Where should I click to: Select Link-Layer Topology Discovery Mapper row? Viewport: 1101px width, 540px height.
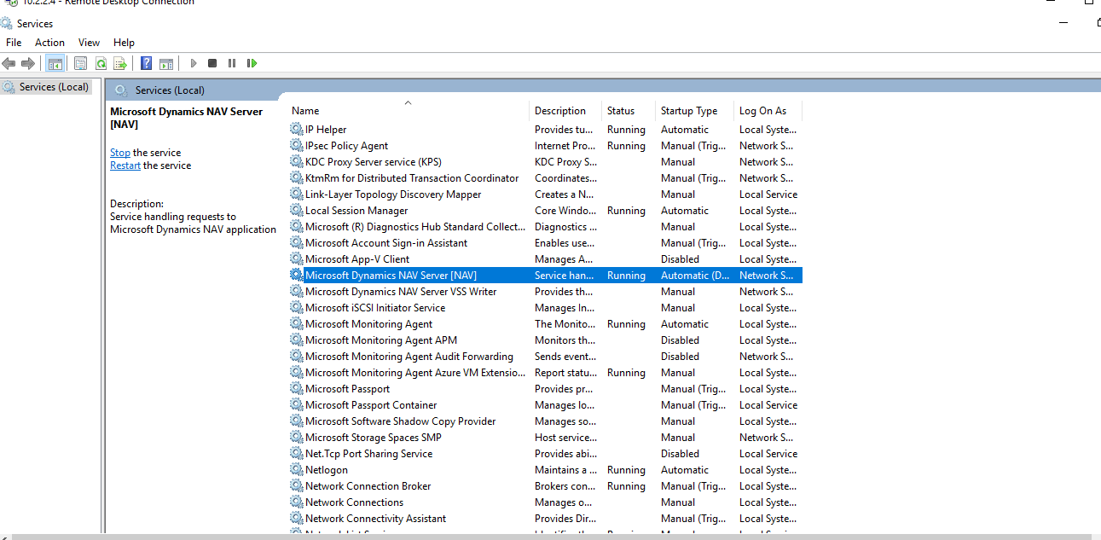[x=393, y=195]
